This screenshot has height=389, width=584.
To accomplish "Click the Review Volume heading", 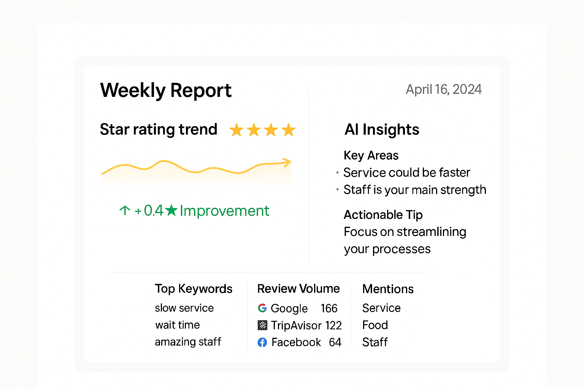I will [x=298, y=289].
